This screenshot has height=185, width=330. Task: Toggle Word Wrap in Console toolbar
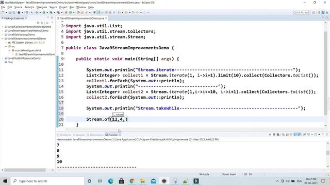click(291, 135)
